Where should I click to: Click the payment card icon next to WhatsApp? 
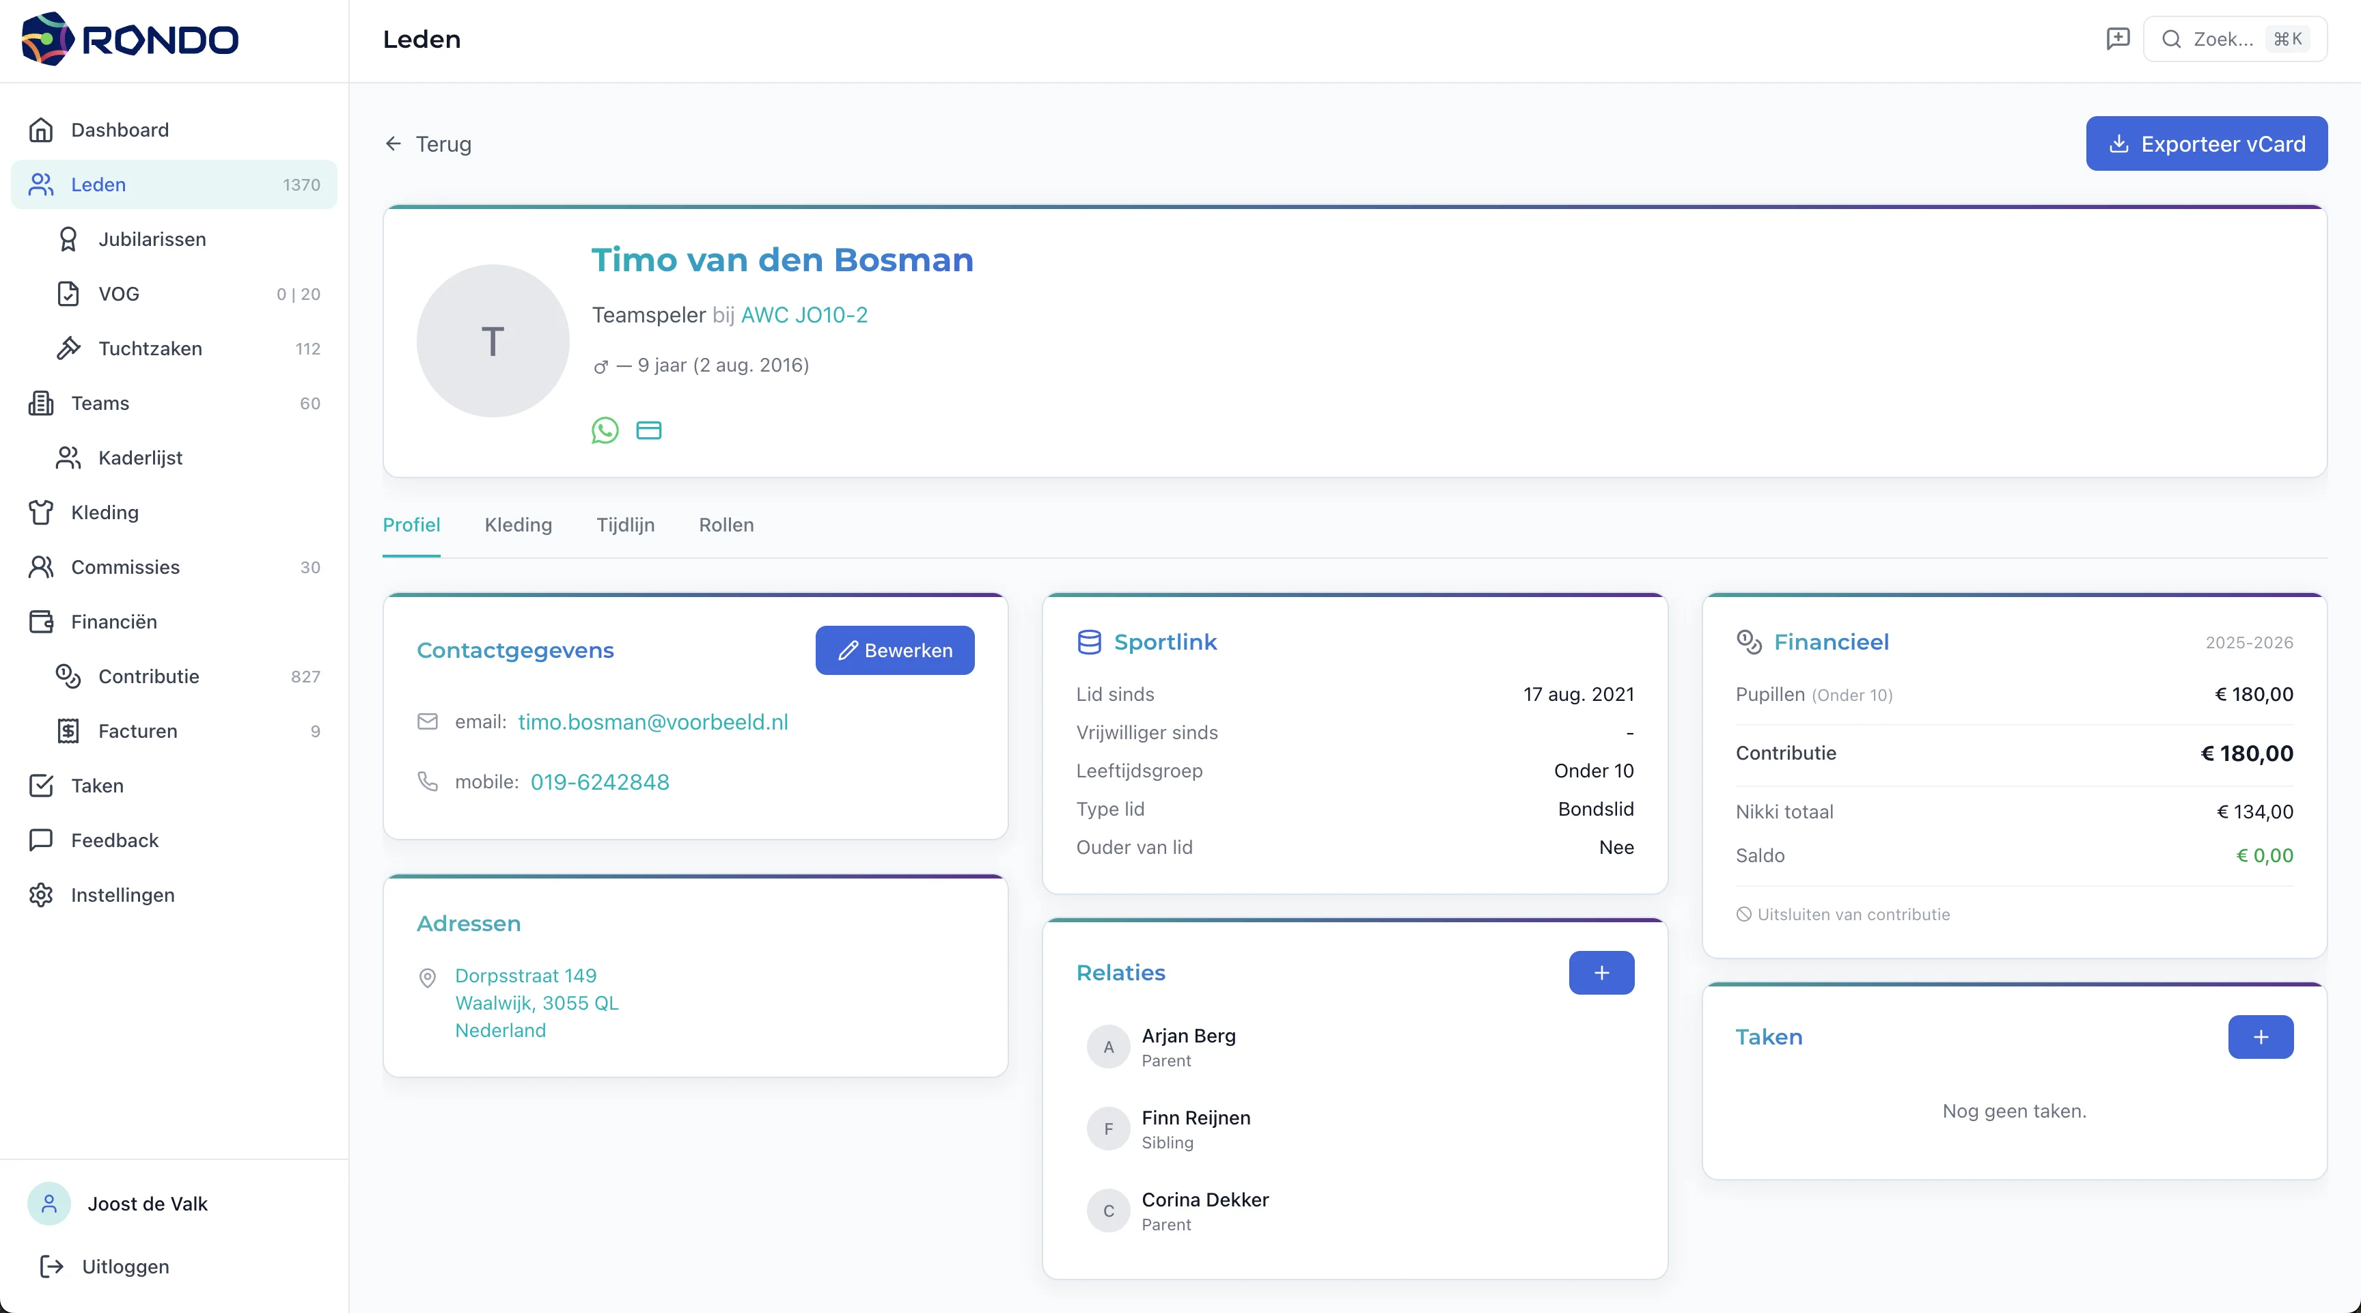[x=649, y=430]
